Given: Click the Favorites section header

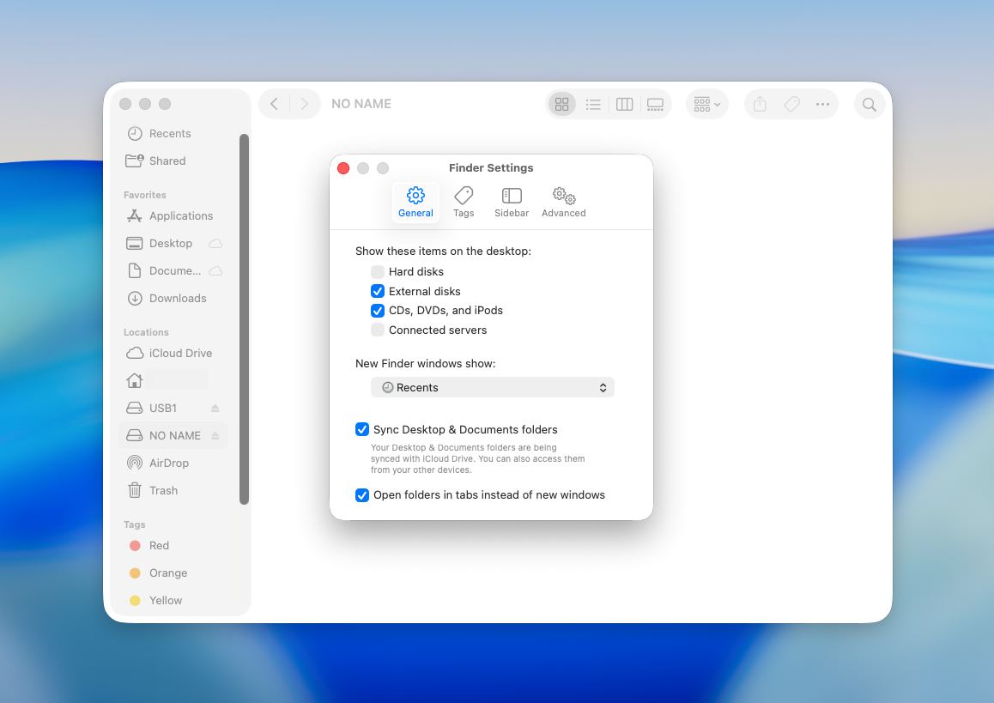Looking at the screenshot, I should pyautogui.click(x=144, y=195).
